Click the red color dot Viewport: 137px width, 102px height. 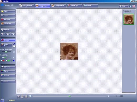[x=3, y=61]
